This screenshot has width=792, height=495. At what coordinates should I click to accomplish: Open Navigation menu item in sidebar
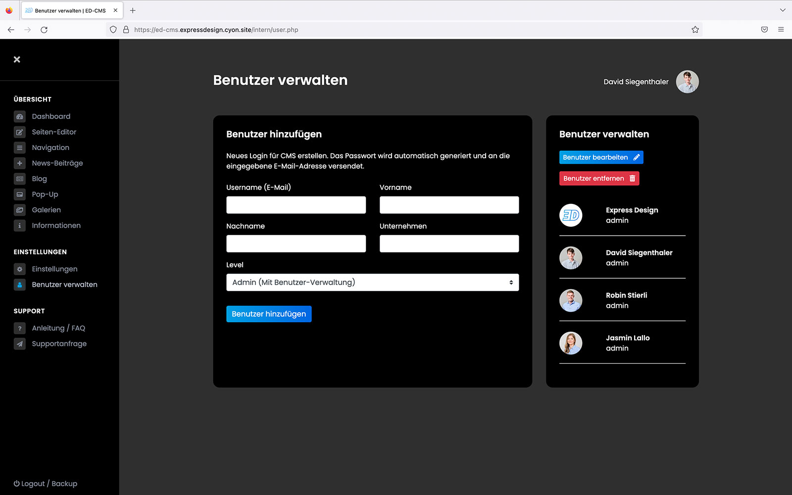point(50,148)
